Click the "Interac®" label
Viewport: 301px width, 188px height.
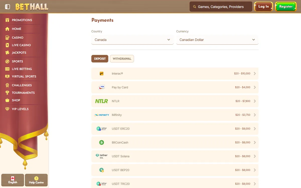tap(117, 74)
